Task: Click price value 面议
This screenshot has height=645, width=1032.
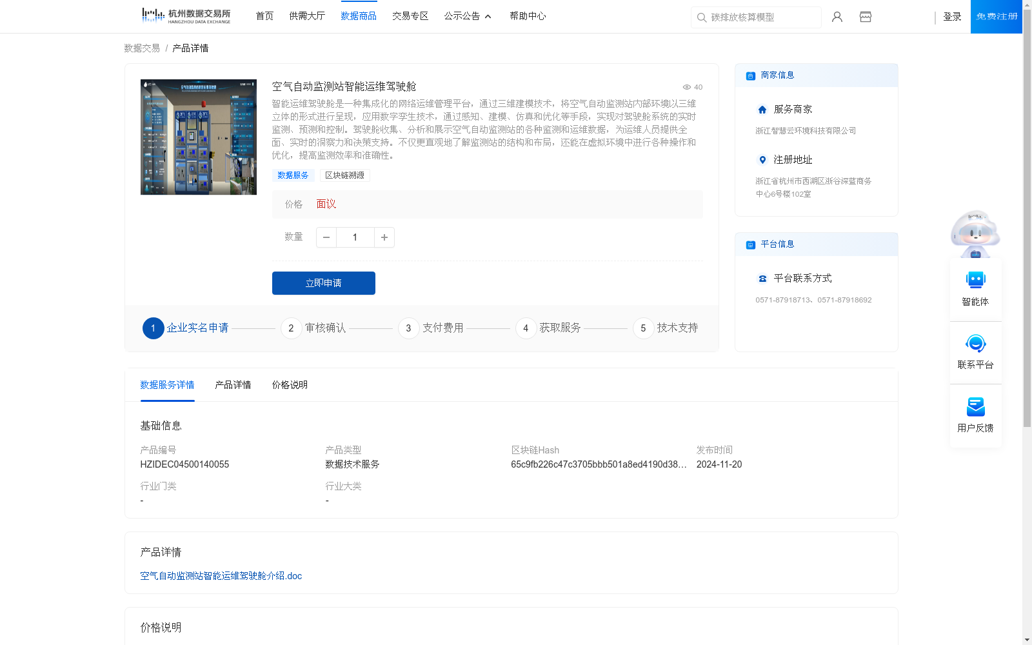Action: coord(326,204)
